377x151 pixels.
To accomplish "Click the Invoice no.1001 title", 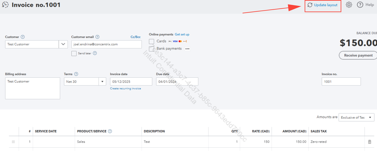I will [x=36, y=5].
